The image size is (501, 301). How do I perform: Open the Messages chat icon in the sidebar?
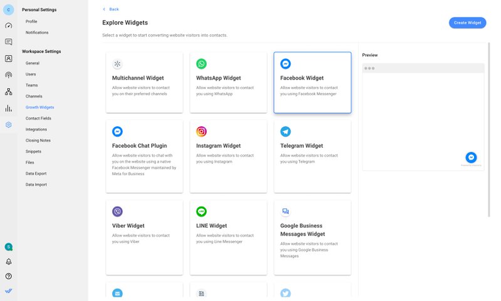pos(9,42)
